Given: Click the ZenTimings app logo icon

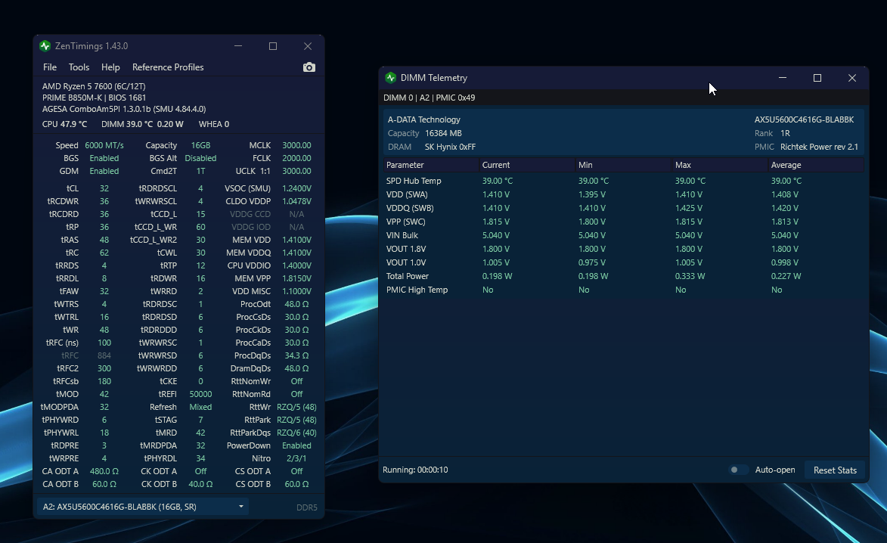Looking at the screenshot, I should point(45,46).
